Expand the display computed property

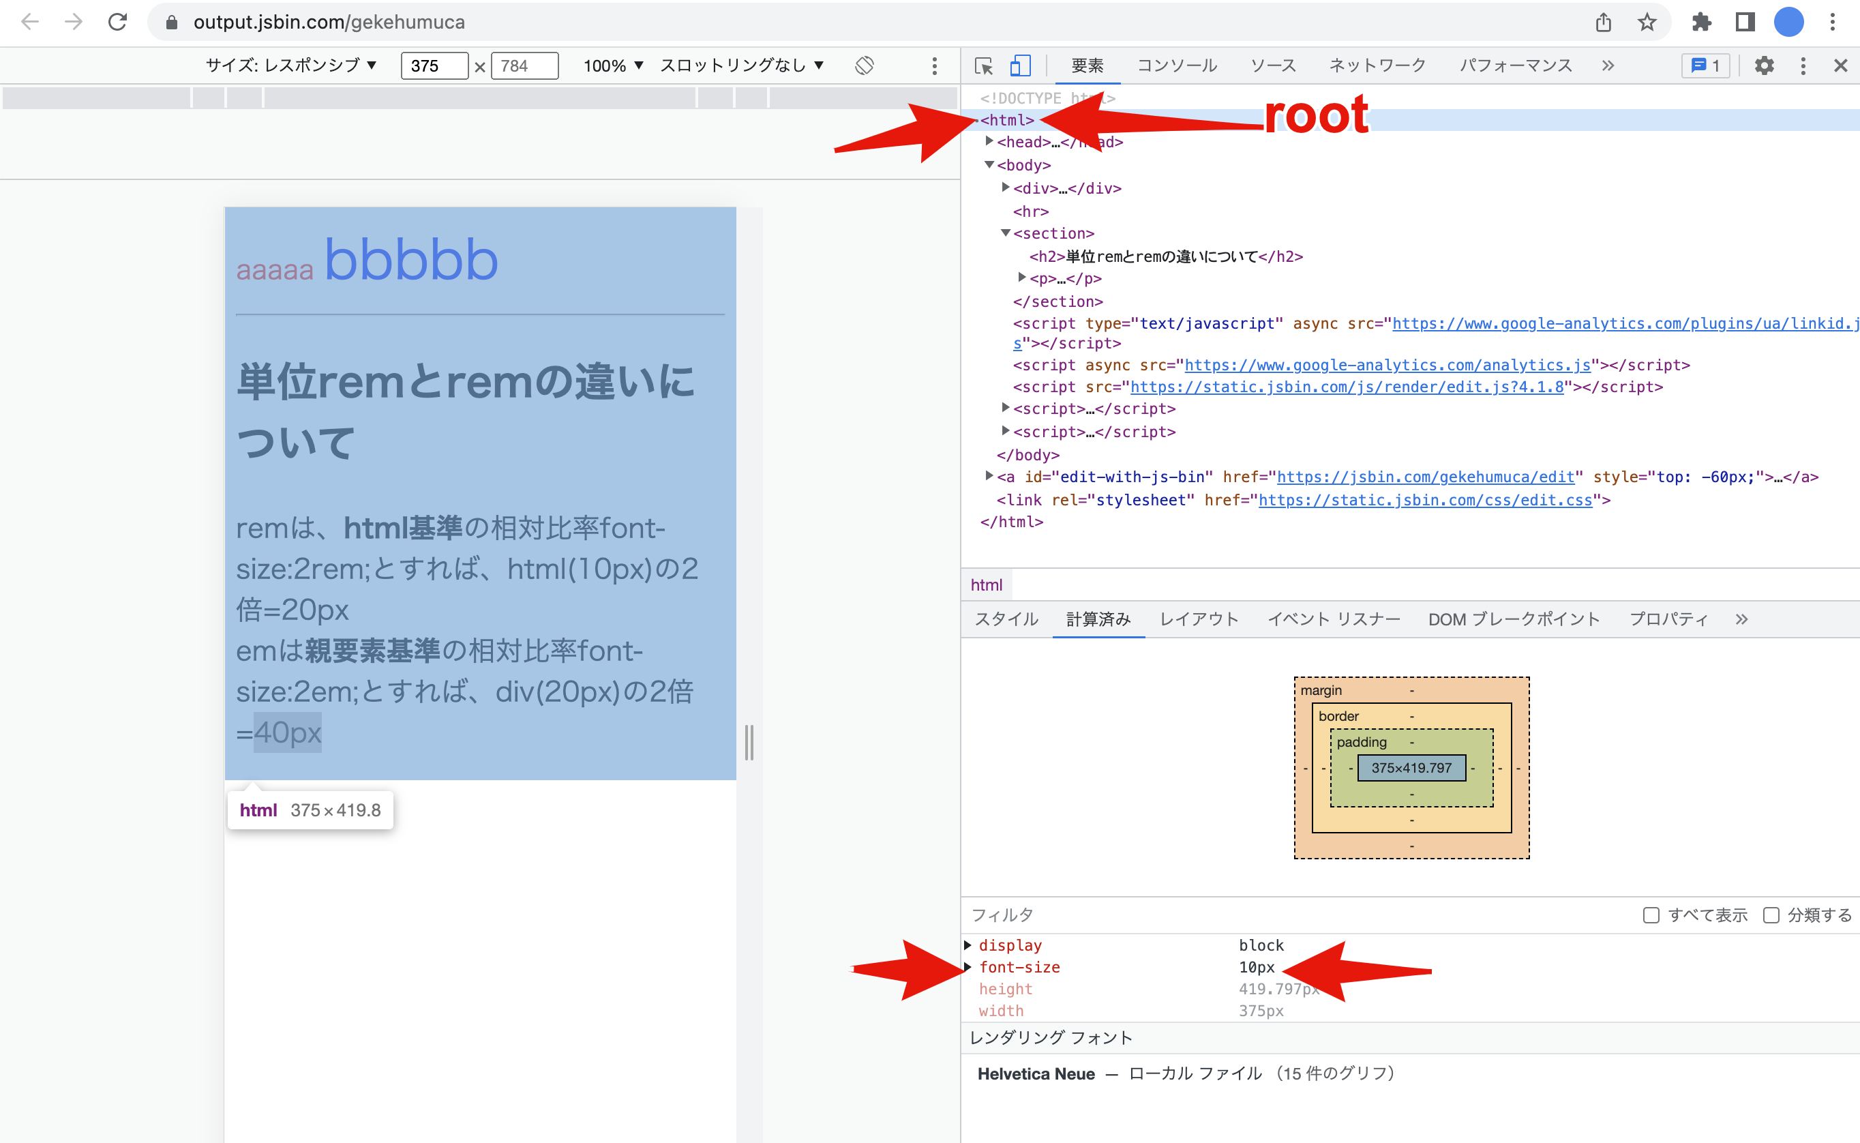coord(968,945)
